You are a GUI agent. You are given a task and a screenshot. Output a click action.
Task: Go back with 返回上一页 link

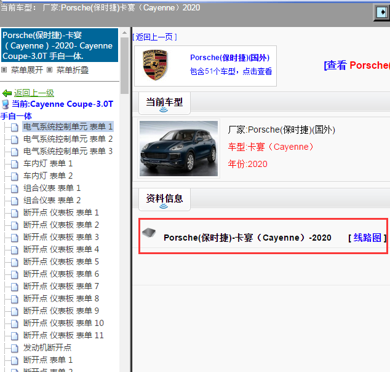click(x=154, y=37)
